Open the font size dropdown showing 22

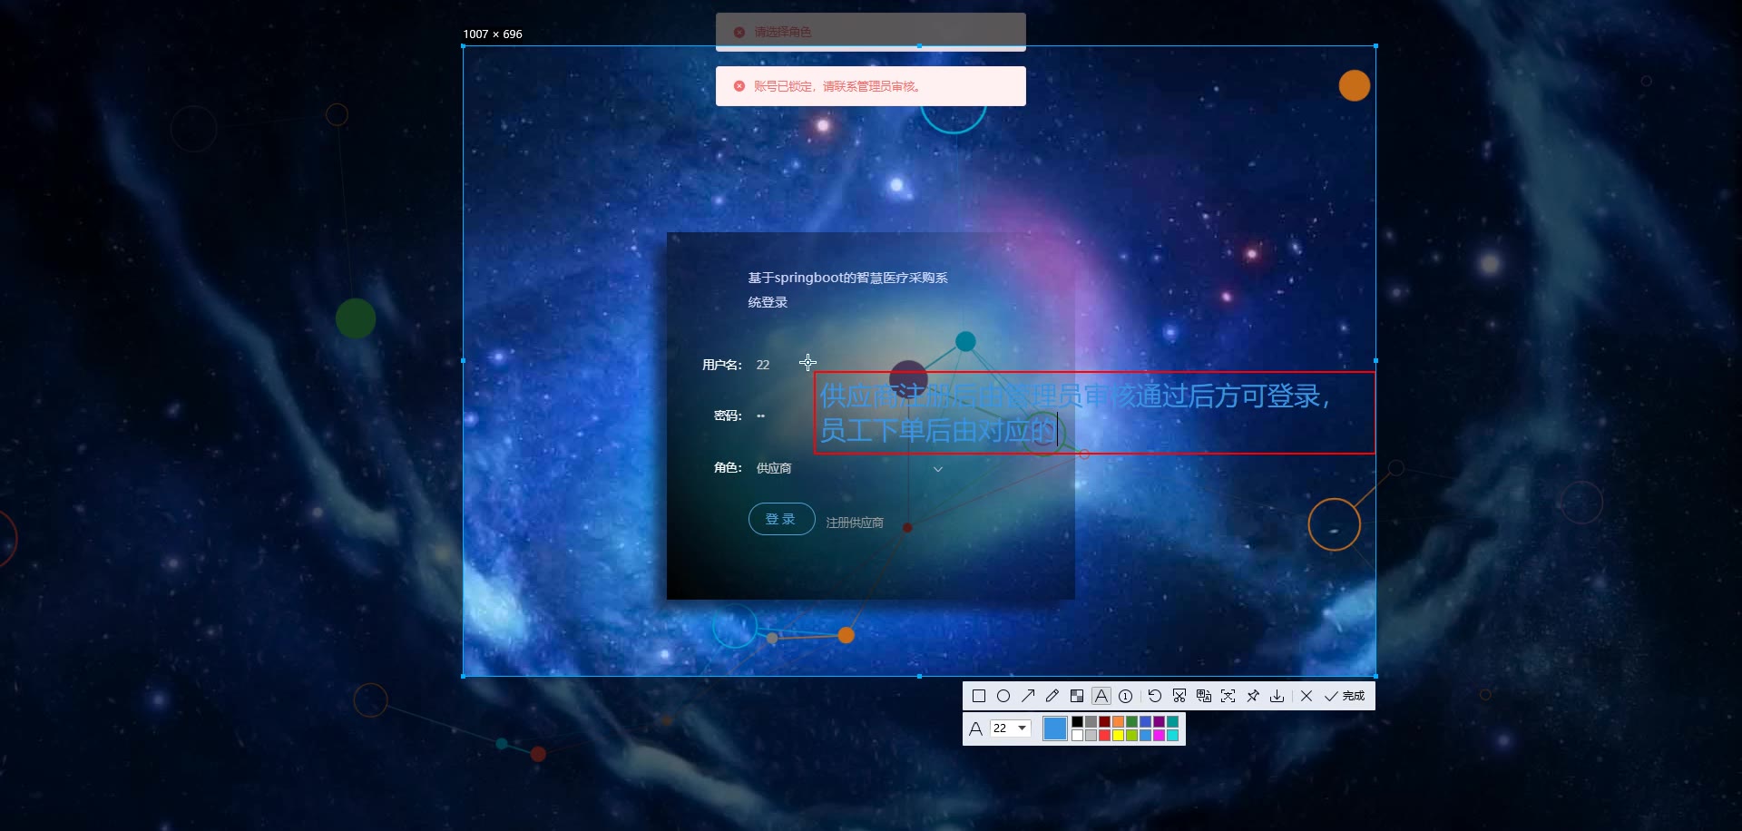point(1011,728)
